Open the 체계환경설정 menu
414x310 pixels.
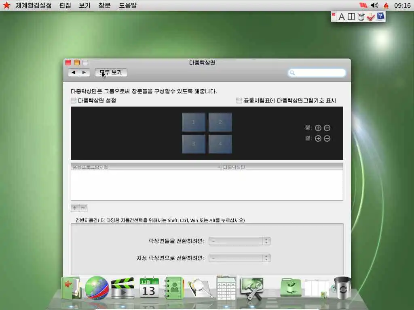click(x=34, y=5)
